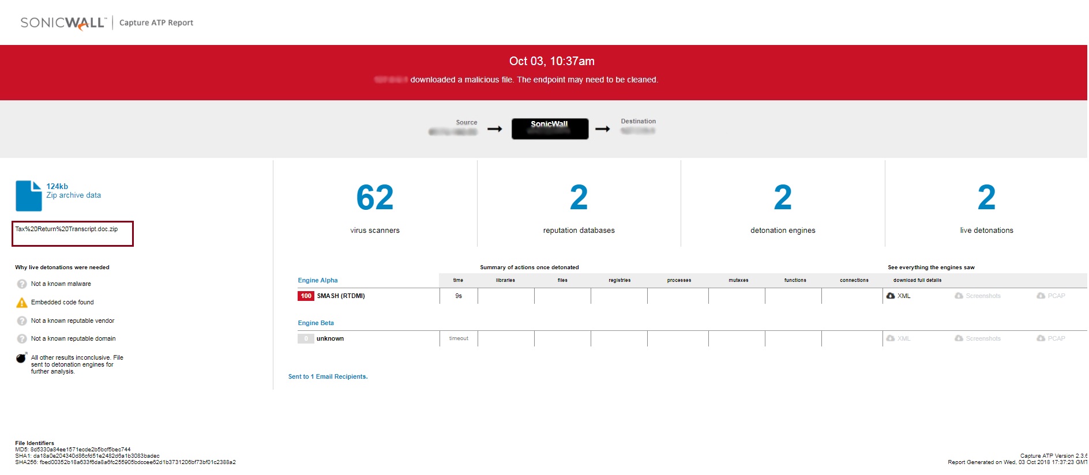Click the SMASH (RTDMI) engine result
Viewport: 1089px width, 475px height.
click(341, 296)
